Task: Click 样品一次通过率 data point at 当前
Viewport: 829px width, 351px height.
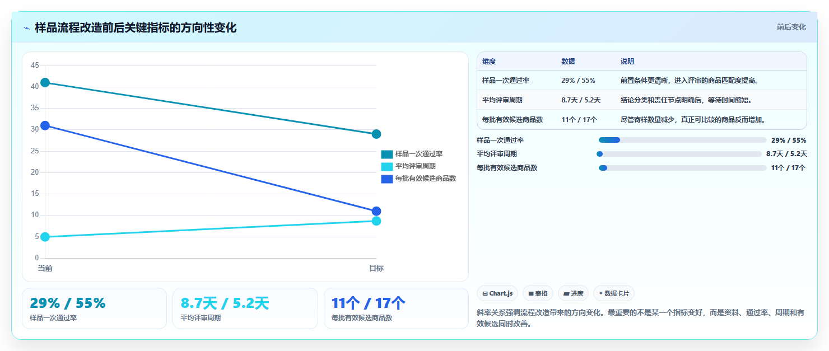Action: tap(45, 83)
